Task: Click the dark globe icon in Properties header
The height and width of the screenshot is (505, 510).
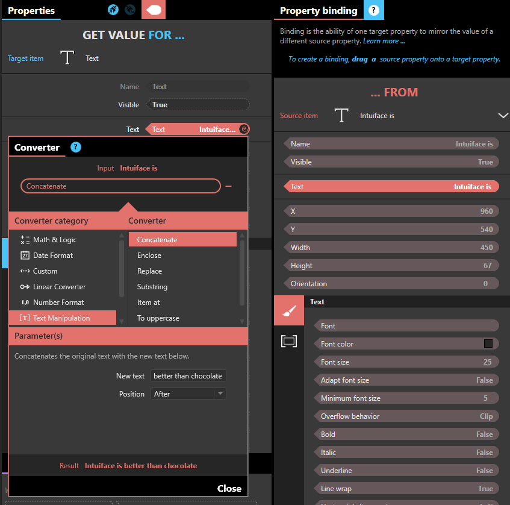Action: pyautogui.click(x=130, y=10)
